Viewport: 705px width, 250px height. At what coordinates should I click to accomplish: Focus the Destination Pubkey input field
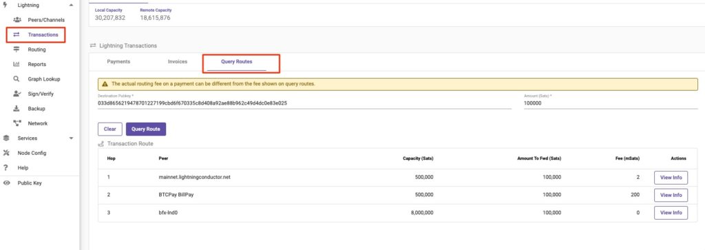[x=304, y=103]
